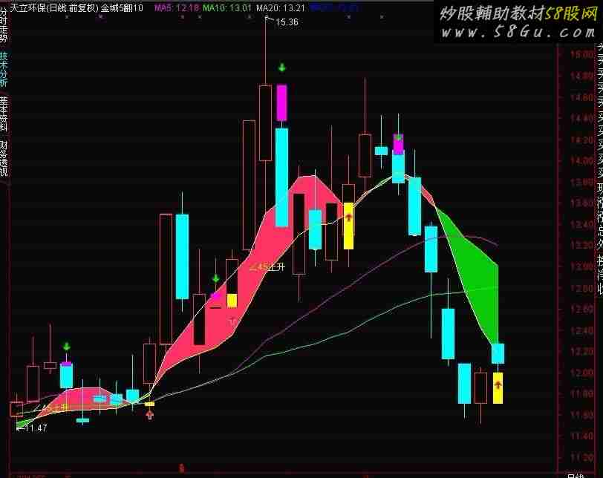Viewport: 603px width, 478px height.
Task: Click the 12.00 price axis label
Action: [x=581, y=373]
